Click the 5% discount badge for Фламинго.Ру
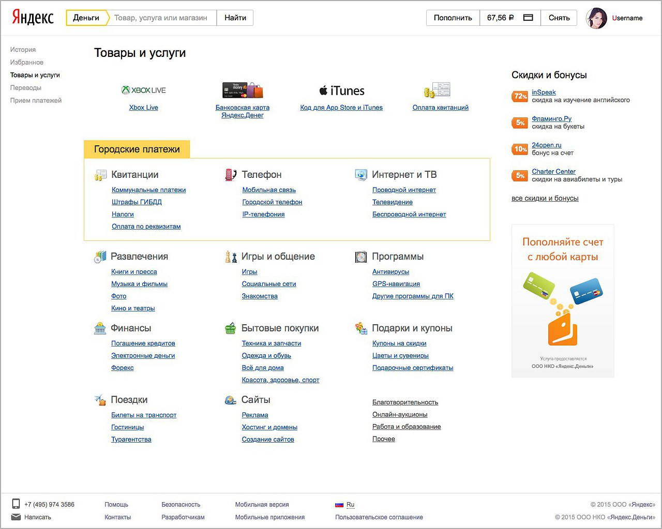Image resolution: width=662 pixels, height=529 pixels. click(x=520, y=123)
